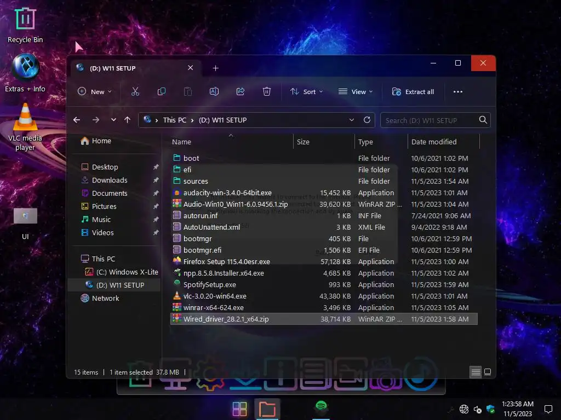561x420 pixels.
Task: Open the View dropdown menu
Action: 356,92
